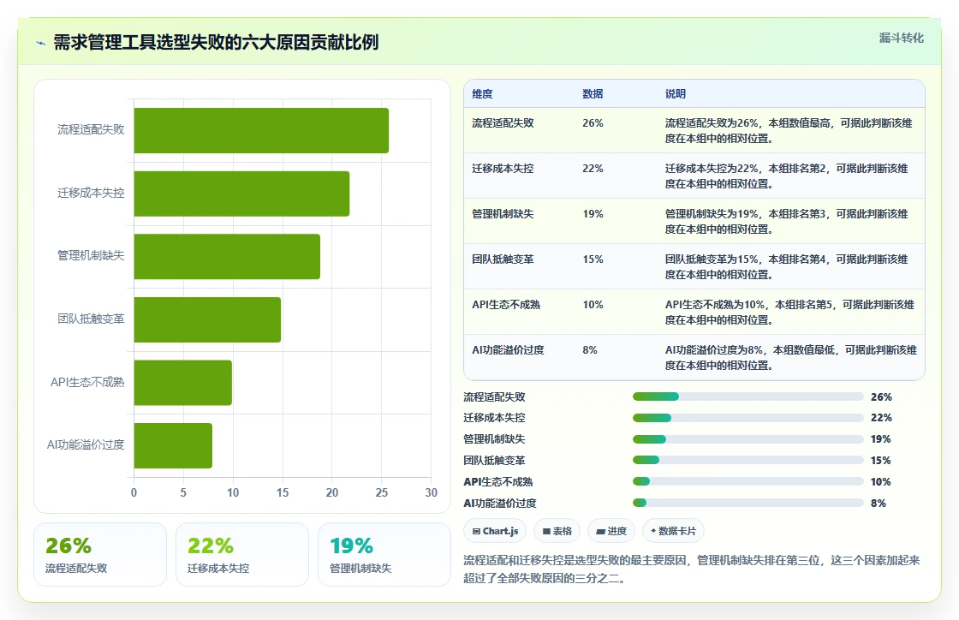Click the 管理机制缺失 bar in the chart
The image size is (959, 620).
(x=227, y=257)
